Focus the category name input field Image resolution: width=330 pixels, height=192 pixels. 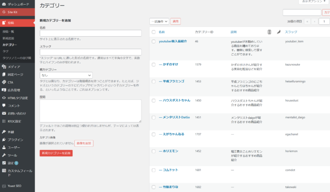tap(91, 33)
